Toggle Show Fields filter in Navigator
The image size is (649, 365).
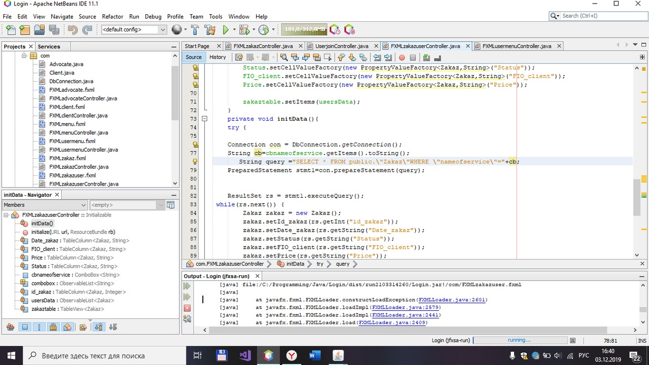[24, 327]
